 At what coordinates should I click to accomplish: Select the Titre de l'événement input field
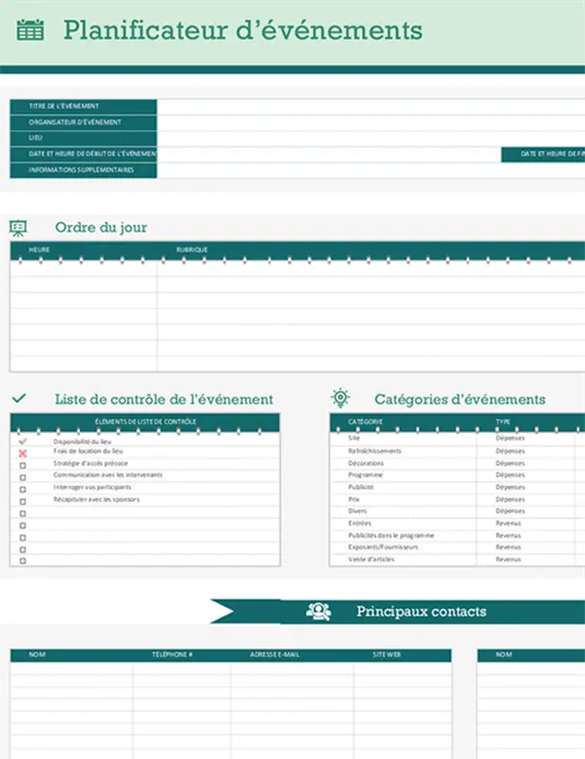370,106
